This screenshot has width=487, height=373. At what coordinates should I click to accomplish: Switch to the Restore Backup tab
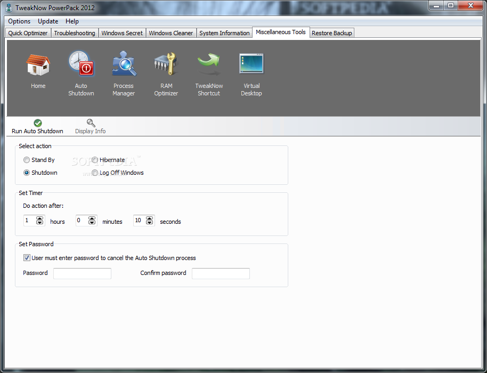point(332,33)
